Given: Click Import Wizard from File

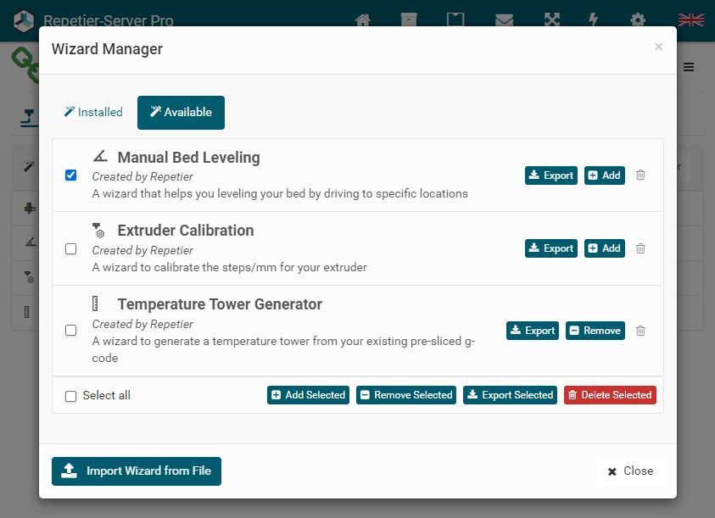Looking at the screenshot, I should click(137, 471).
